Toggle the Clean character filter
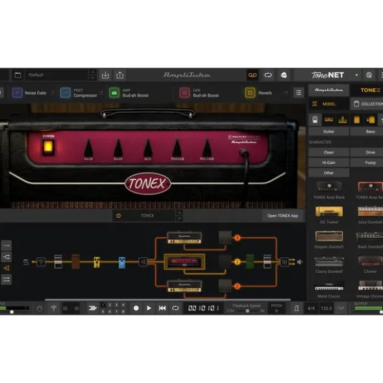The image size is (383, 383). click(x=328, y=152)
